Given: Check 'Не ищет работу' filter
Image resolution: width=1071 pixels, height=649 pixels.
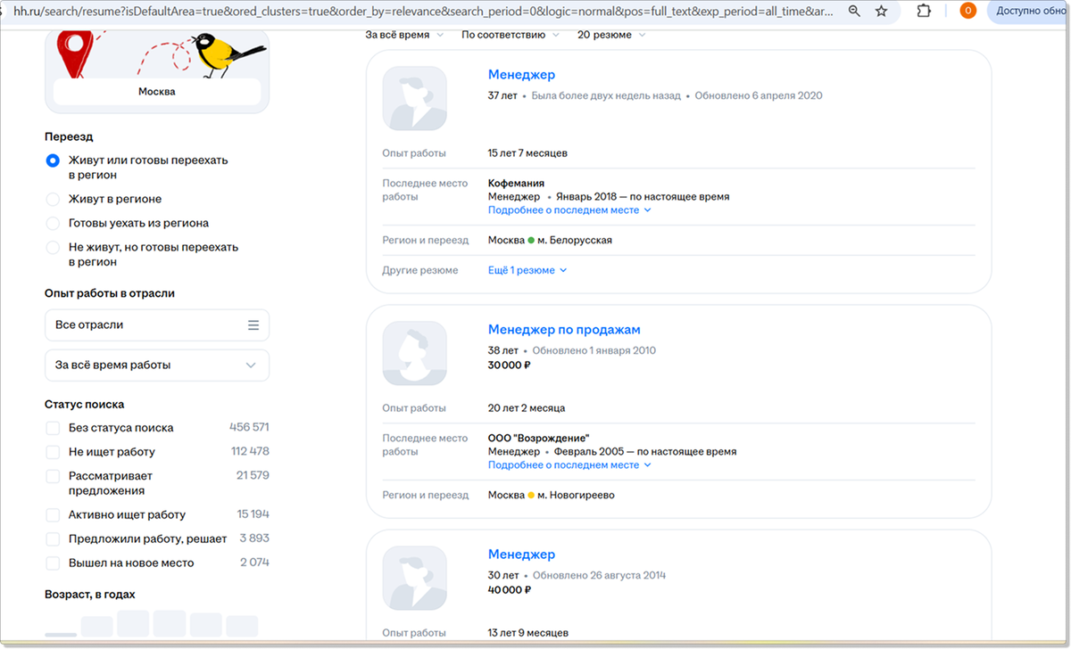Looking at the screenshot, I should tap(53, 452).
